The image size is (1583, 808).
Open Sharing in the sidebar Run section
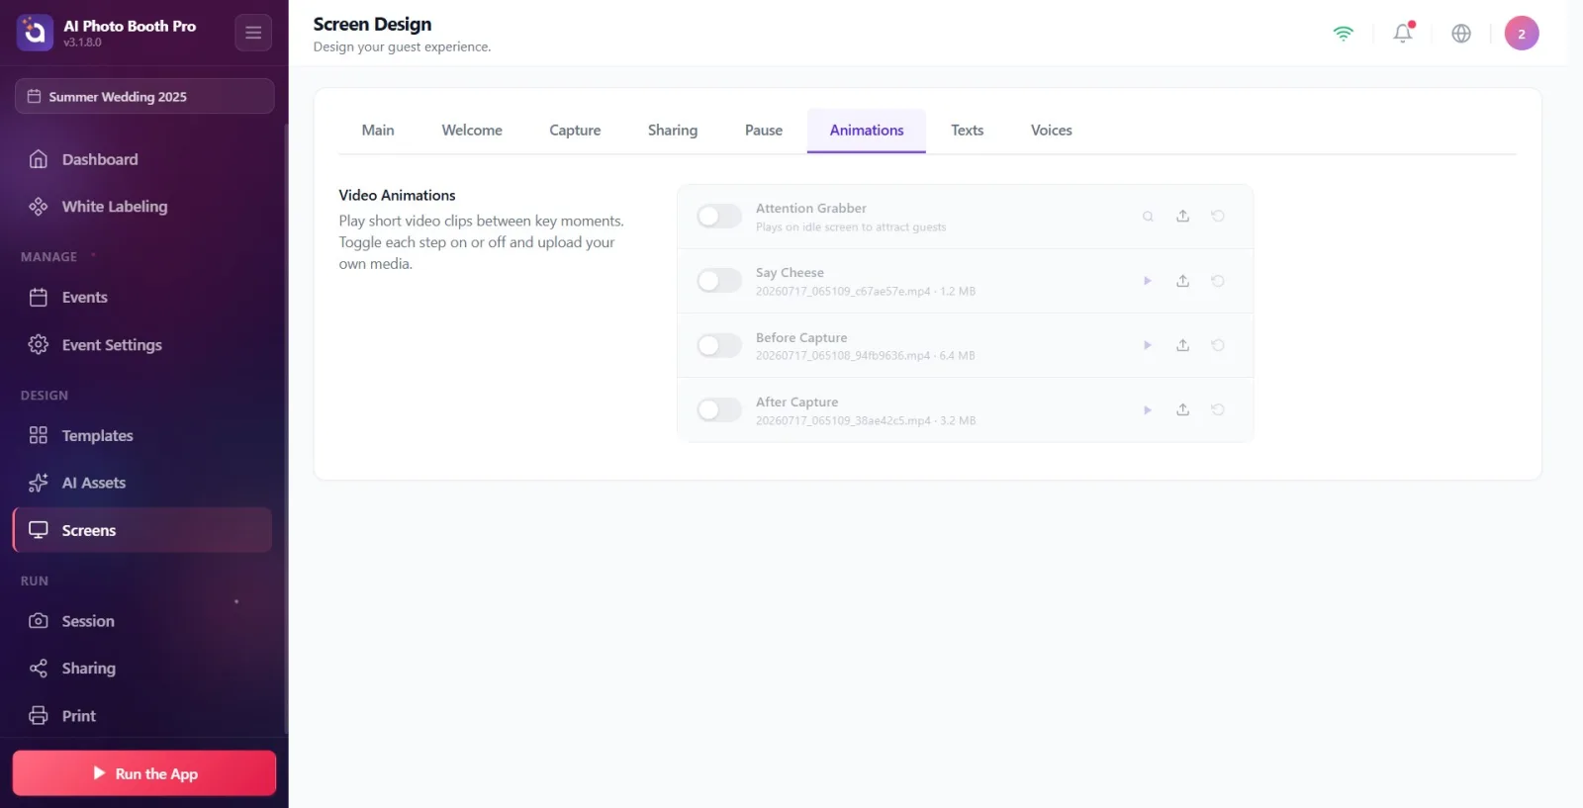[142, 669]
